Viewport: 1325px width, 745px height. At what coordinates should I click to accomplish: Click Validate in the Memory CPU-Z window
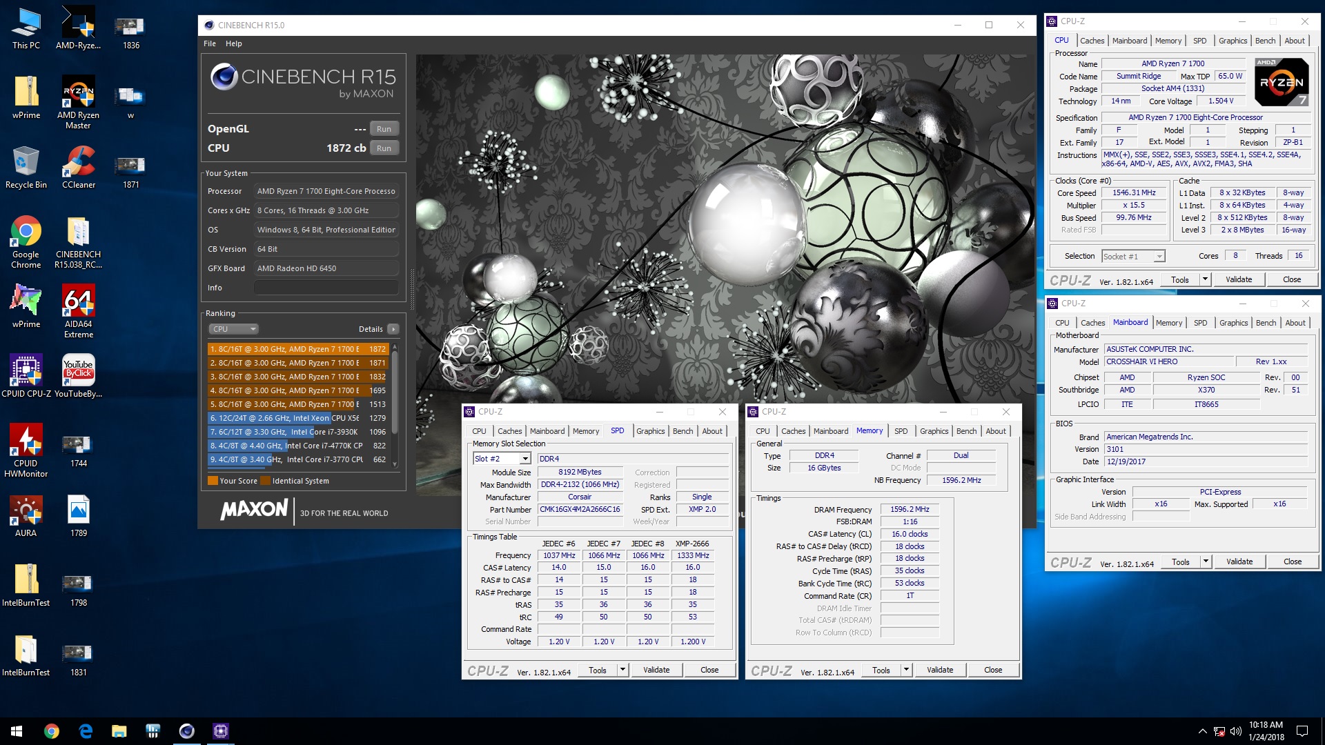point(940,670)
